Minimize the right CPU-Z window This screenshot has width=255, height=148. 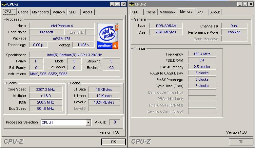[240, 4]
